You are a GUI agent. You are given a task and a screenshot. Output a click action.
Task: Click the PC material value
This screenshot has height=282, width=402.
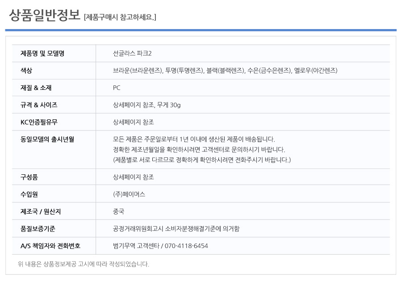pos(117,88)
